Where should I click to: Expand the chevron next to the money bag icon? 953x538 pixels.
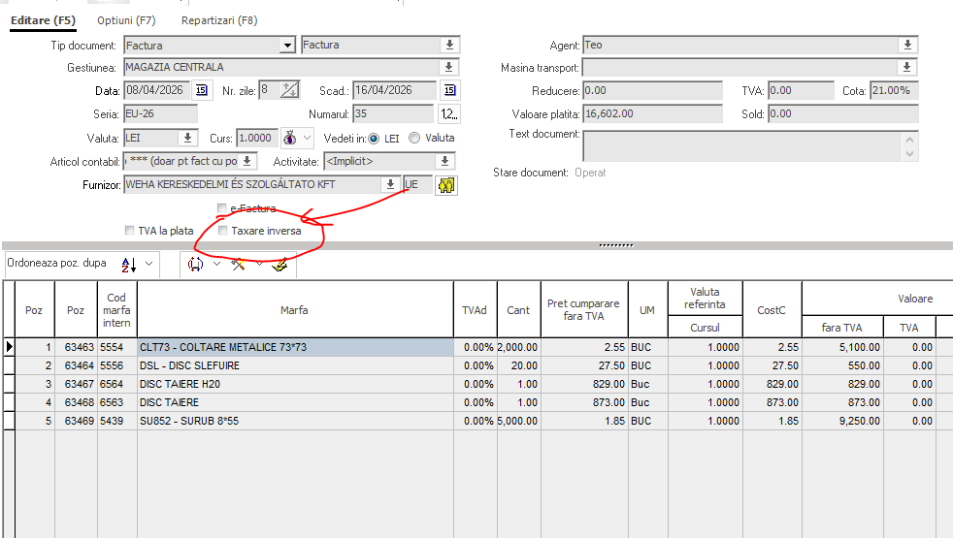pos(307,138)
